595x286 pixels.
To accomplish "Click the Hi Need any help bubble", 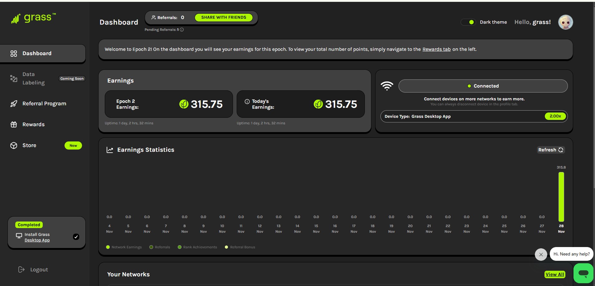I will coord(571,254).
